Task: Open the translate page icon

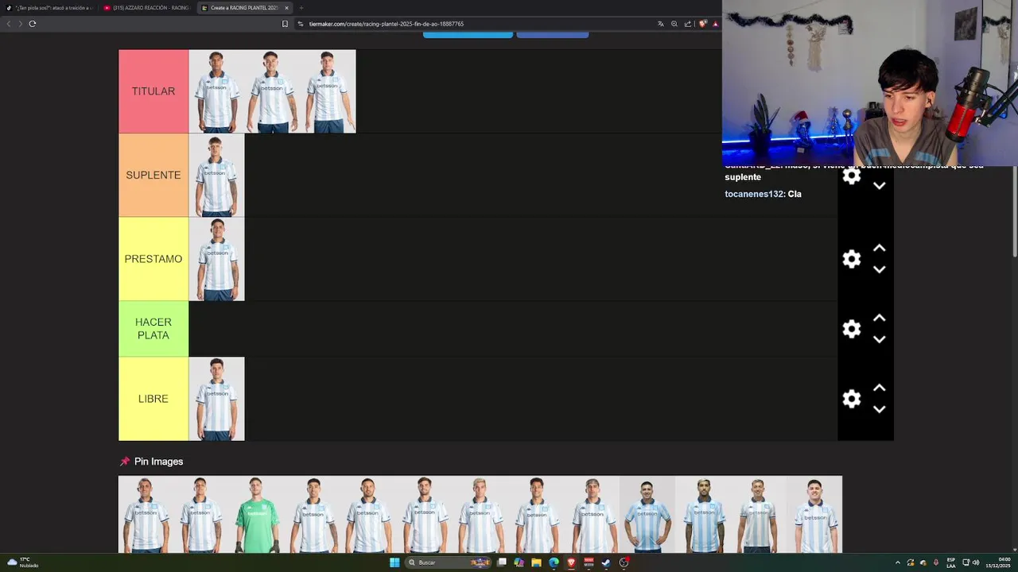Action: coord(660,24)
